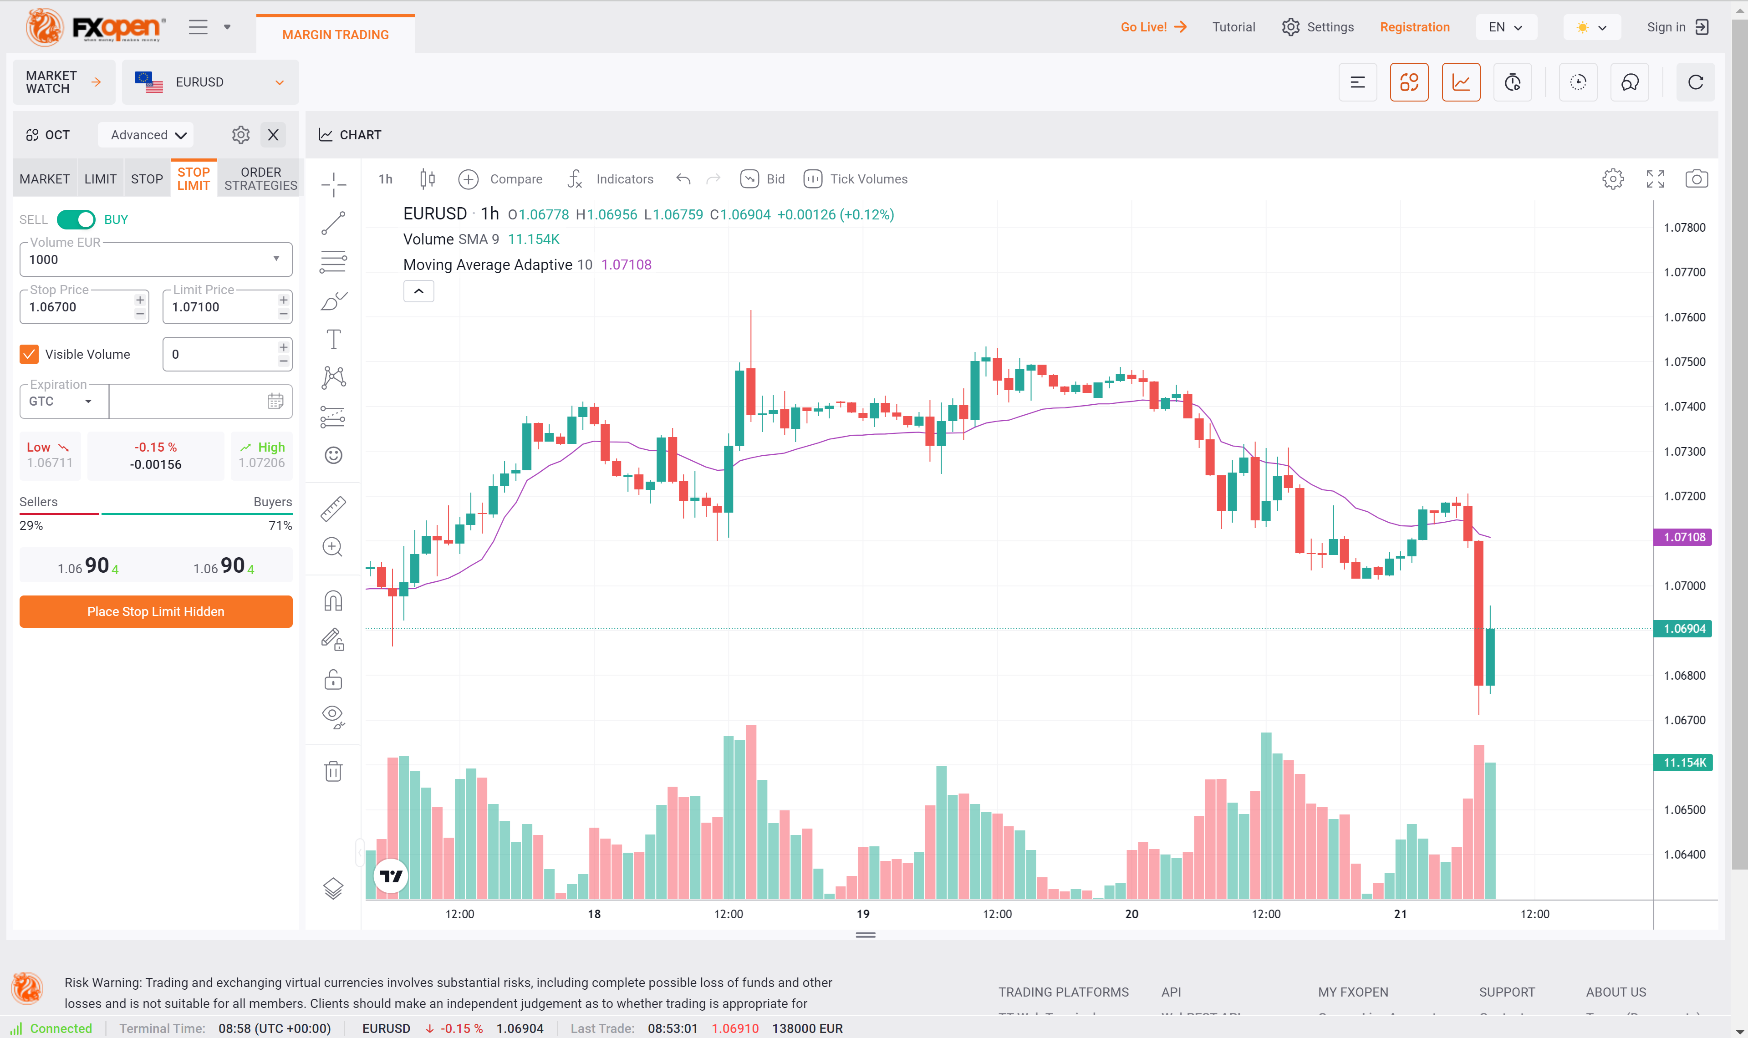The width and height of the screenshot is (1748, 1038).
Task: Uncheck the Visible Volume checkbox
Action: pos(30,354)
